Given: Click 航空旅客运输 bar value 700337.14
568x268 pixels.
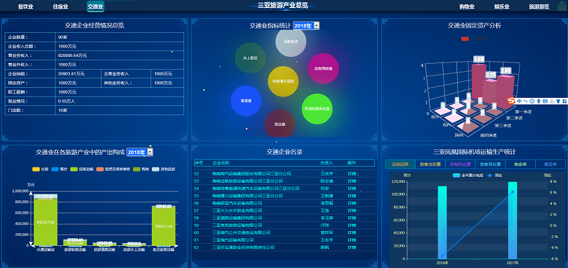Looking at the screenshot, I should (164, 226).
